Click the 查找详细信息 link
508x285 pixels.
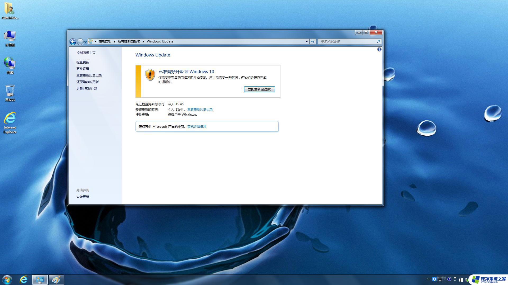(x=197, y=127)
